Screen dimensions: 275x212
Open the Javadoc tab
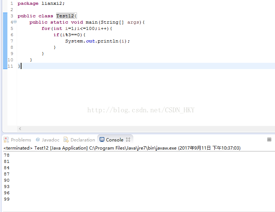(47, 140)
